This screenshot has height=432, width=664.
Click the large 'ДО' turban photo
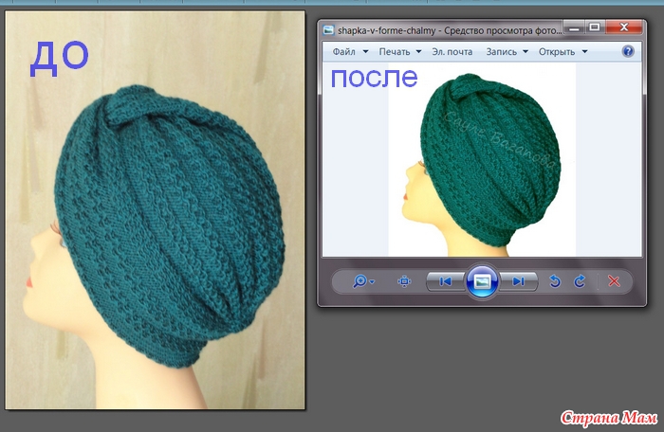click(x=155, y=218)
